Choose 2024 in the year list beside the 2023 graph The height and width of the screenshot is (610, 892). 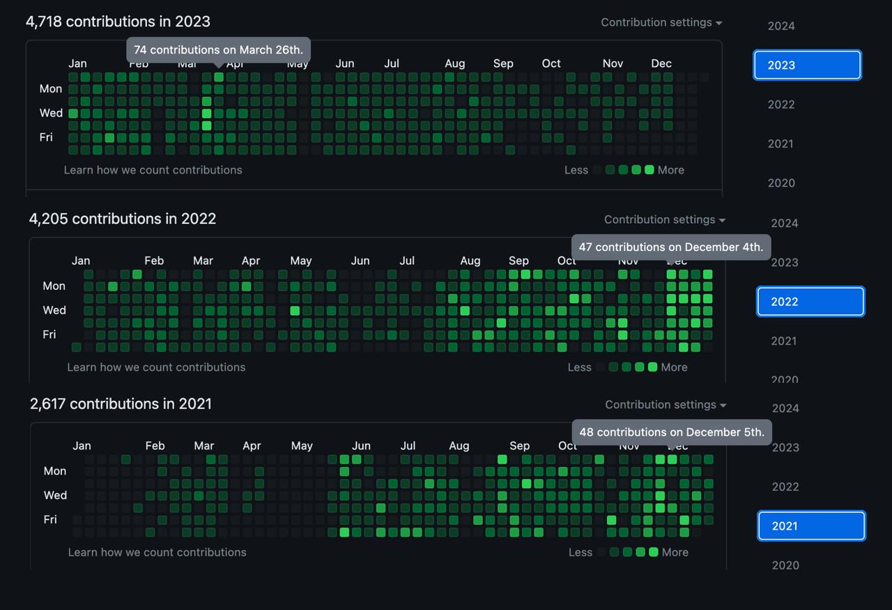781,26
